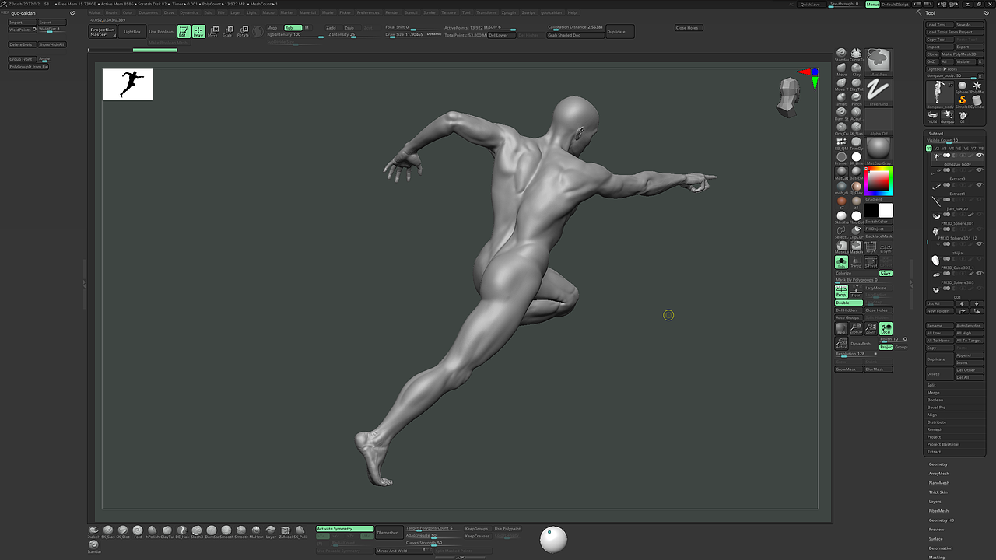
Task: Open the Document menu
Action: 148,12
